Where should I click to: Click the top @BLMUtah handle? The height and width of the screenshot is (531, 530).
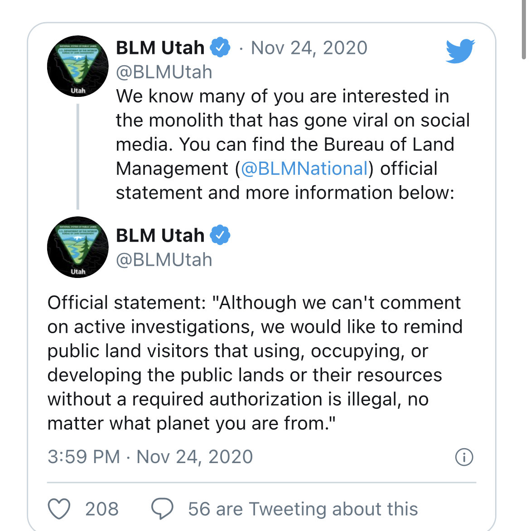point(164,72)
